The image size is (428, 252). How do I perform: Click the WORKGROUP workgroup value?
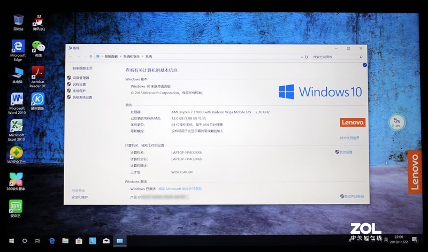click(182, 172)
